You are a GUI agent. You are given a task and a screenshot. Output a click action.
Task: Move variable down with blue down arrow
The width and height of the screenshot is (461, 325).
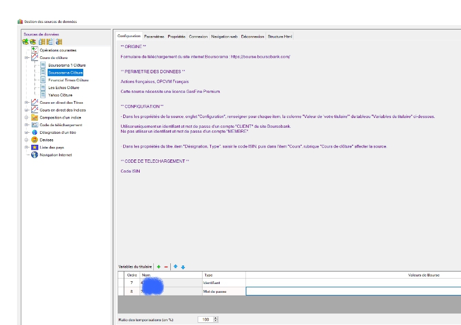183,267
